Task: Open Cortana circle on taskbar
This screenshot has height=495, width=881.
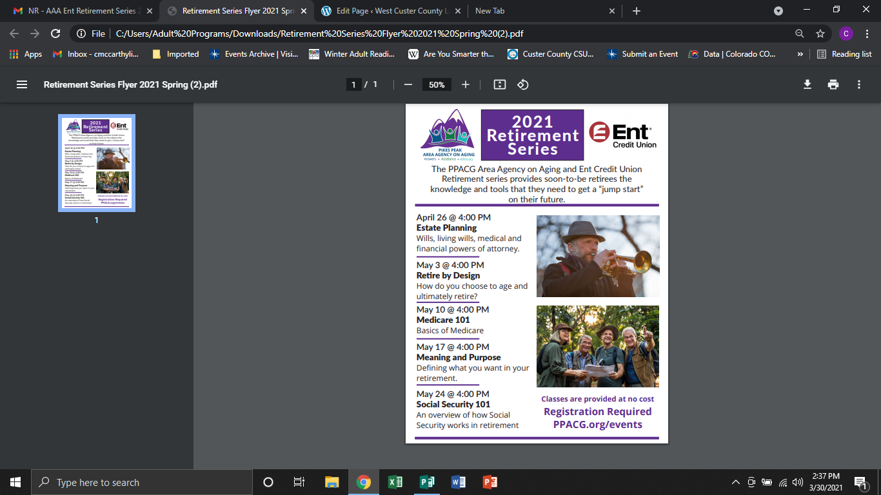Action: (x=268, y=482)
